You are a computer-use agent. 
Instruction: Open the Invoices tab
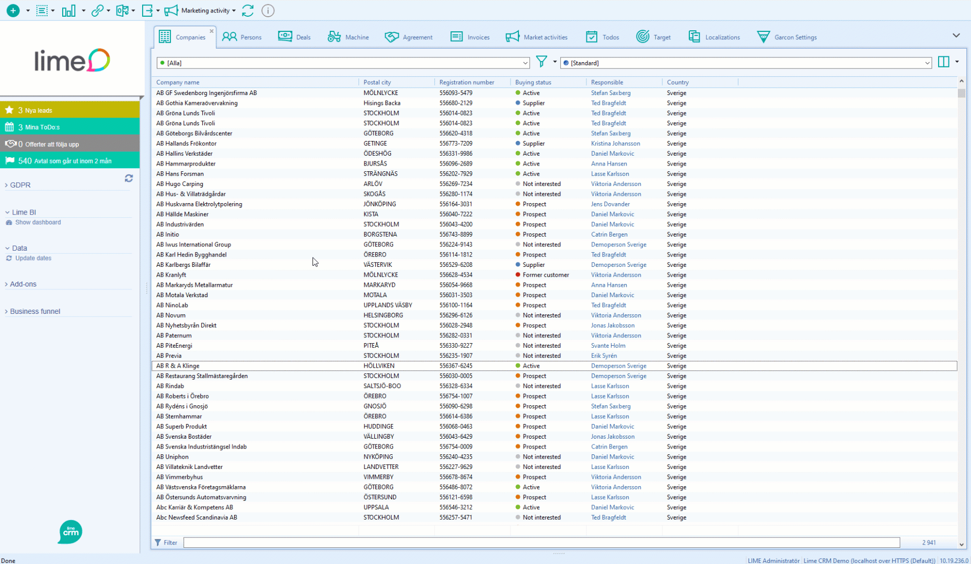pyautogui.click(x=470, y=37)
